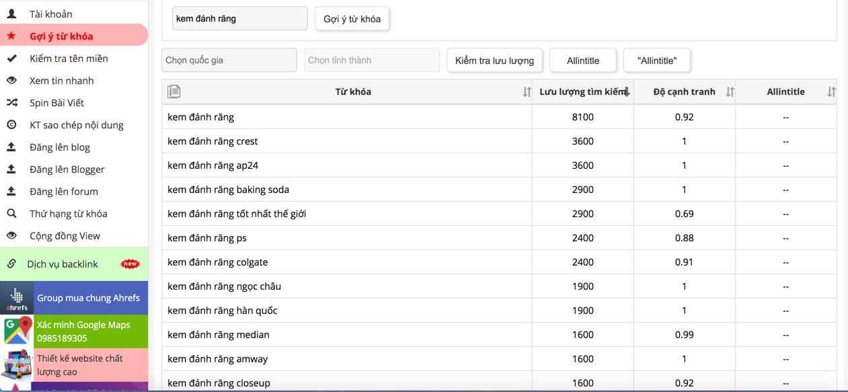
Task: Go to Xem tin nhanh
Action: [x=74, y=80]
